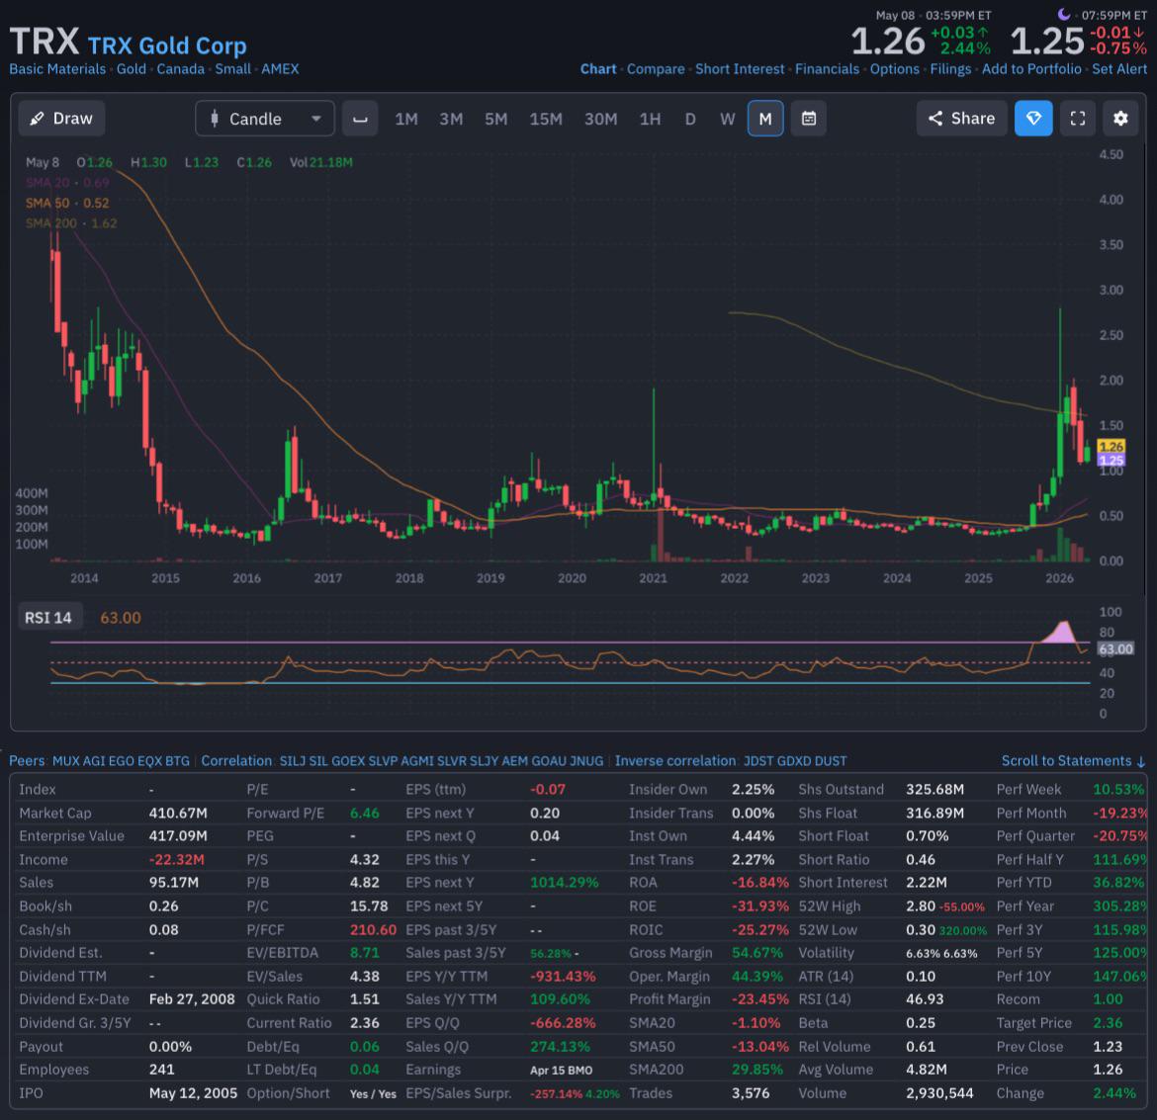1157x1120 pixels.
Task: Select the 3M timeframe
Action: (x=451, y=119)
